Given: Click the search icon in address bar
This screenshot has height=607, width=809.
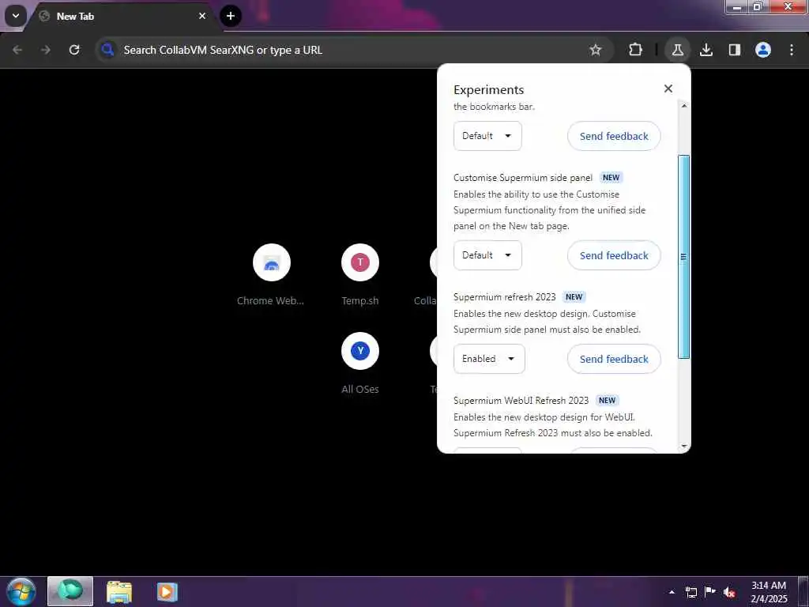Looking at the screenshot, I should [x=107, y=50].
